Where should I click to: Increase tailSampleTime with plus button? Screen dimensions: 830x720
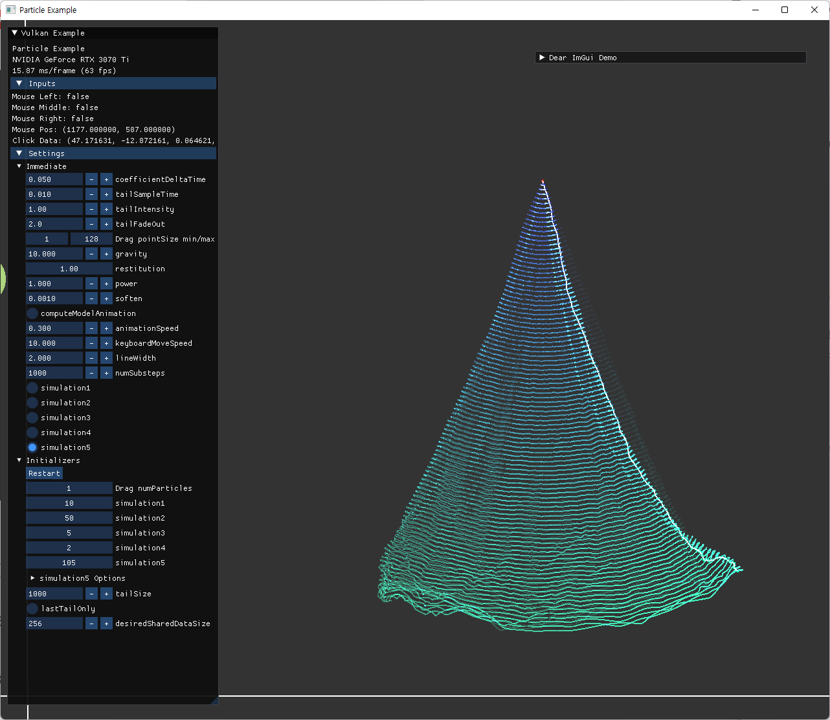tap(106, 194)
